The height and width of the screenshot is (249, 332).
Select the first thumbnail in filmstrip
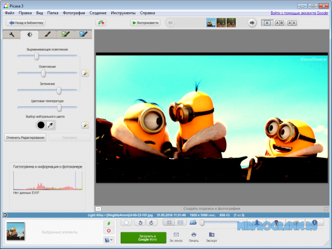[x=211, y=23]
